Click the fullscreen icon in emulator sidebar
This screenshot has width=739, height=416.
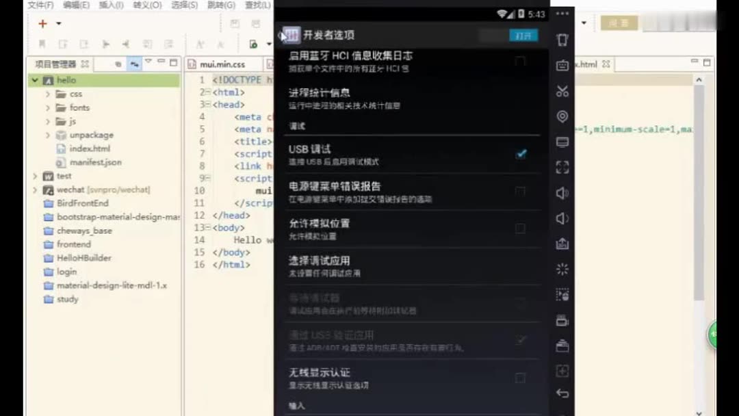pos(562,168)
